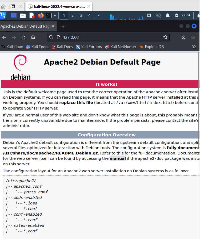Click the lock icon in the panel
Image resolution: width=200 pixels, height=239 pixels.
[x=199, y=15]
